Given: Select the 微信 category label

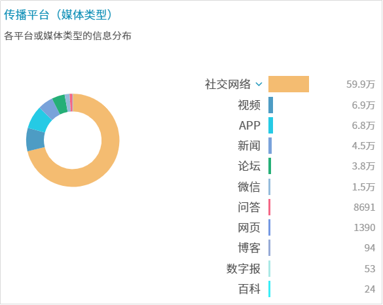Looking at the screenshot, I should coord(249,187).
